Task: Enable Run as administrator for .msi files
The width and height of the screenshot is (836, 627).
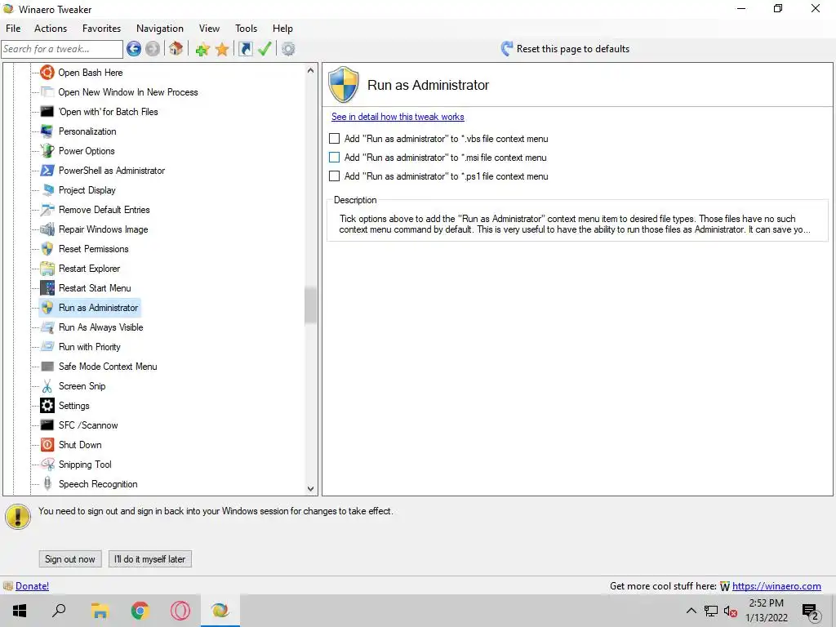Action: pos(334,158)
